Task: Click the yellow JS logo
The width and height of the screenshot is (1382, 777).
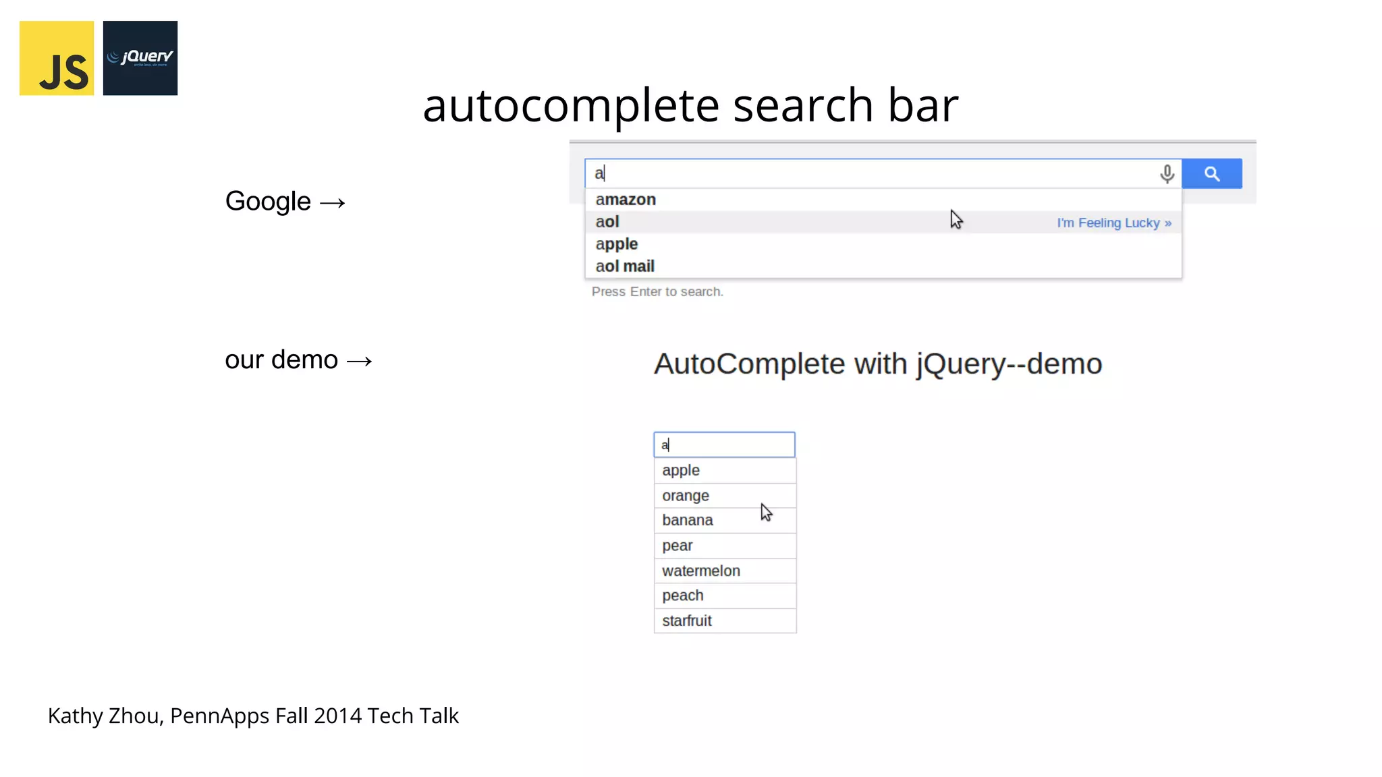Action: (57, 58)
